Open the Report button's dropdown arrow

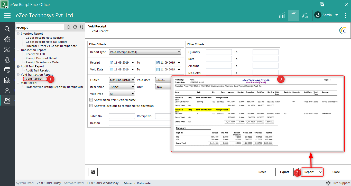(320, 172)
